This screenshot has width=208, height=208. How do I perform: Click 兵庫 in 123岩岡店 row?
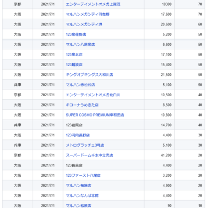click(18, 125)
